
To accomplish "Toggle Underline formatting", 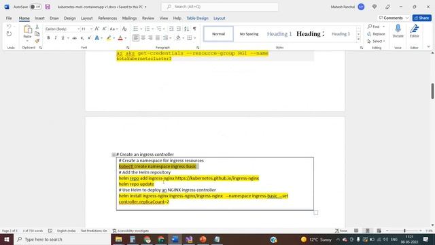I will click(63, 38).
